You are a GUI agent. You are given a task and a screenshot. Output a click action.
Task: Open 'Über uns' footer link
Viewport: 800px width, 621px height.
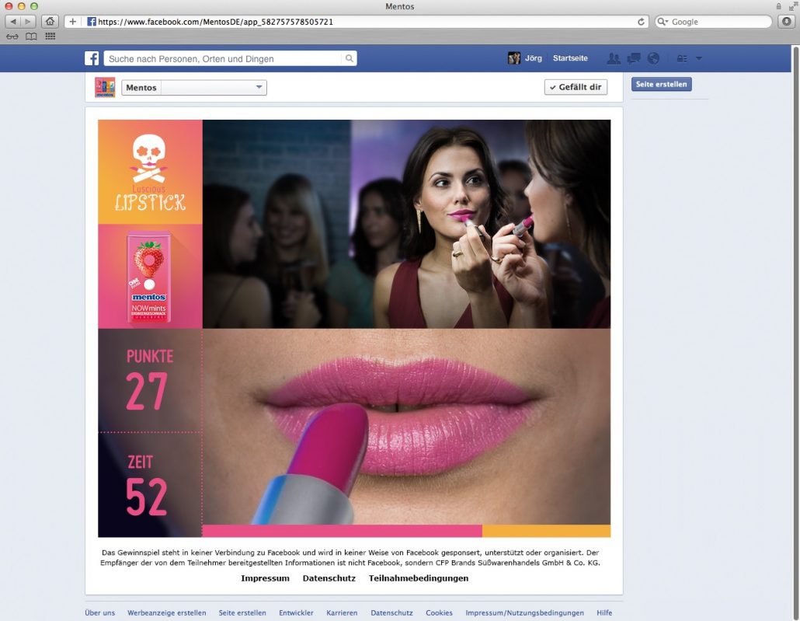[x=100, y=612]
